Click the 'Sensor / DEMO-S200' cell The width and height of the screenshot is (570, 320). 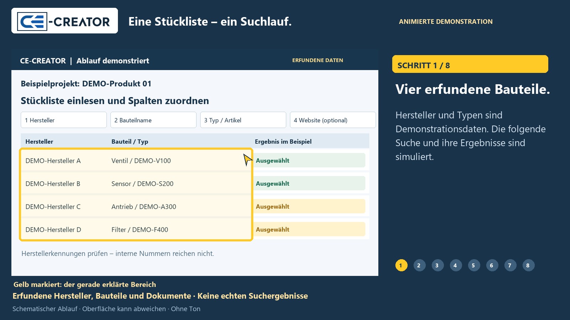point(142,184)
